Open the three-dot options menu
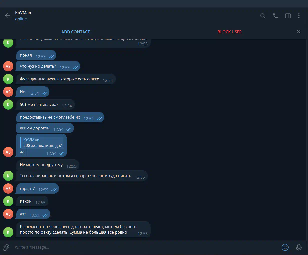The height and width of the screenshot is (255, 308). (299, 16)
